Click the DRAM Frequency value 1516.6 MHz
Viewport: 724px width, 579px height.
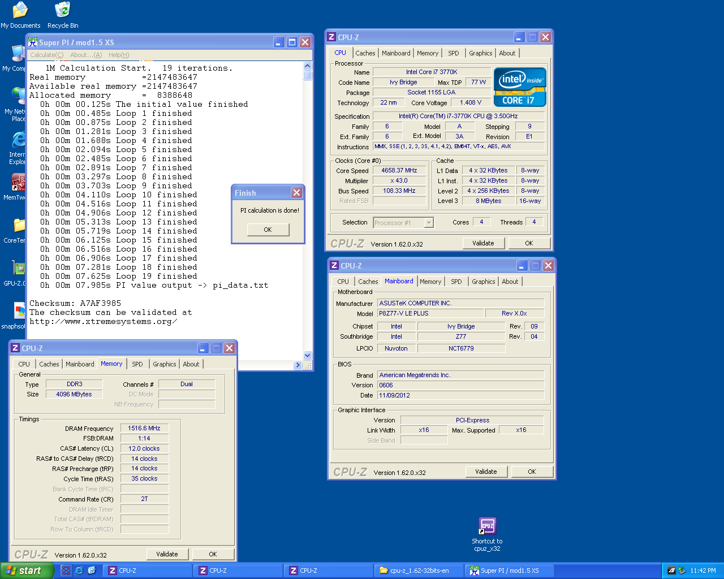click(x=144, y=428)
